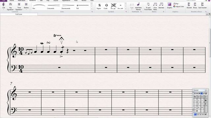Switch to the Appearance ribbon tab
Viewport: 211px width, 118px height.
(x=66, y=1)
